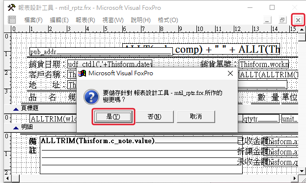Image resolution: width=306 pixels, height=183 pixels.
Task: Select the 備註 label
Action: point(32,146)
